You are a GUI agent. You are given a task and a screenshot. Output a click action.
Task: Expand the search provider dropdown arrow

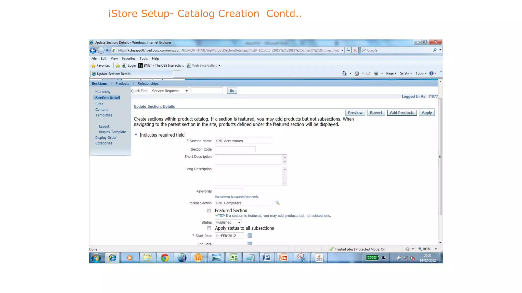pyautogui.click(x=440, y=50)
